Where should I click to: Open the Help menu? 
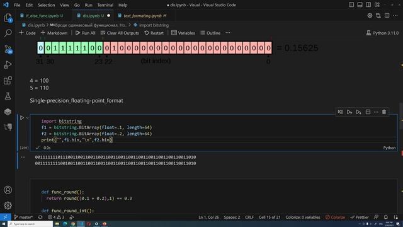click(x=123, y=5)
